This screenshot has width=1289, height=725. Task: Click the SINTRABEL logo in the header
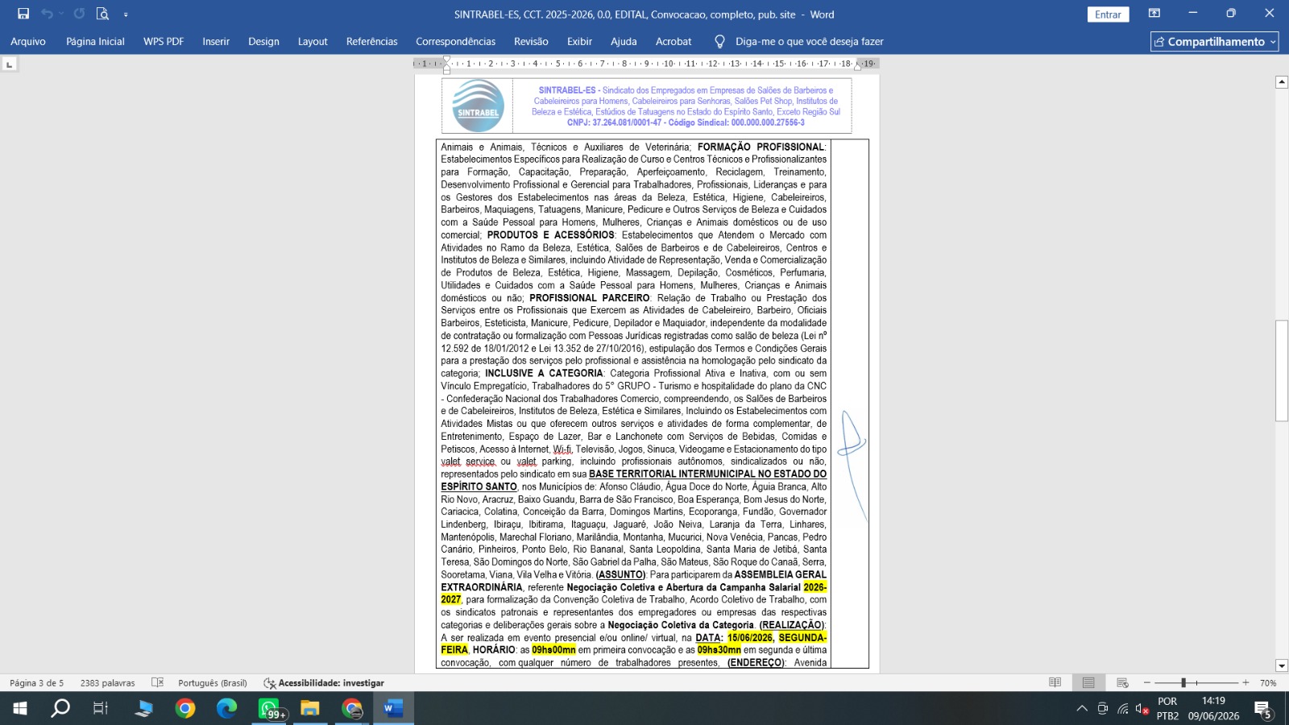tap(478, 106)
